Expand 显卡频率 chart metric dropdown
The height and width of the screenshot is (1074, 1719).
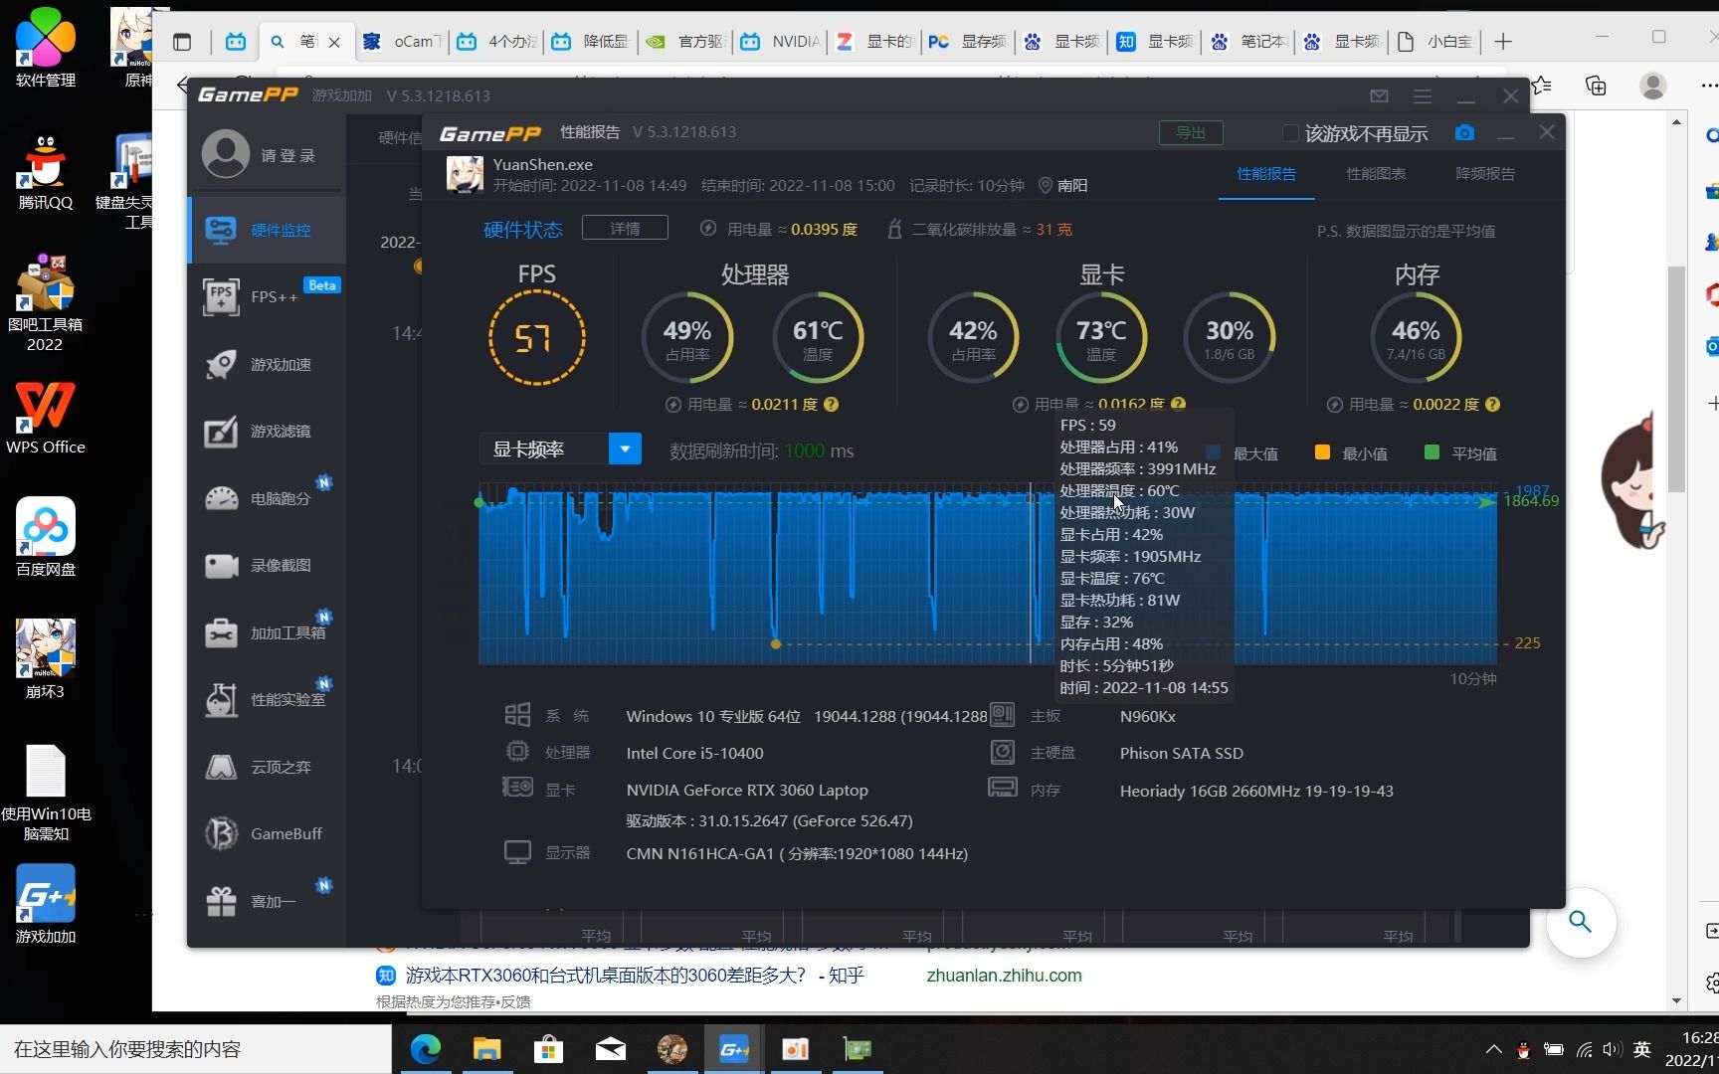(625, 449)
